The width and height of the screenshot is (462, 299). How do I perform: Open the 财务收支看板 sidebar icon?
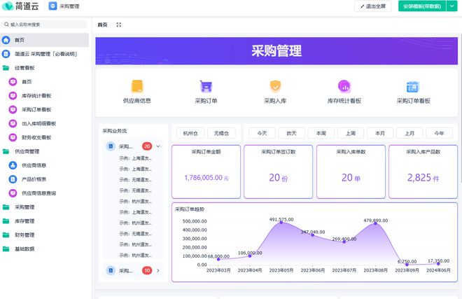[x=13, y=137]
